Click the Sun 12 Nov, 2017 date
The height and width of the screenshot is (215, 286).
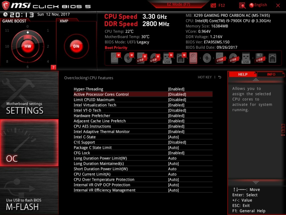point(53,14)
